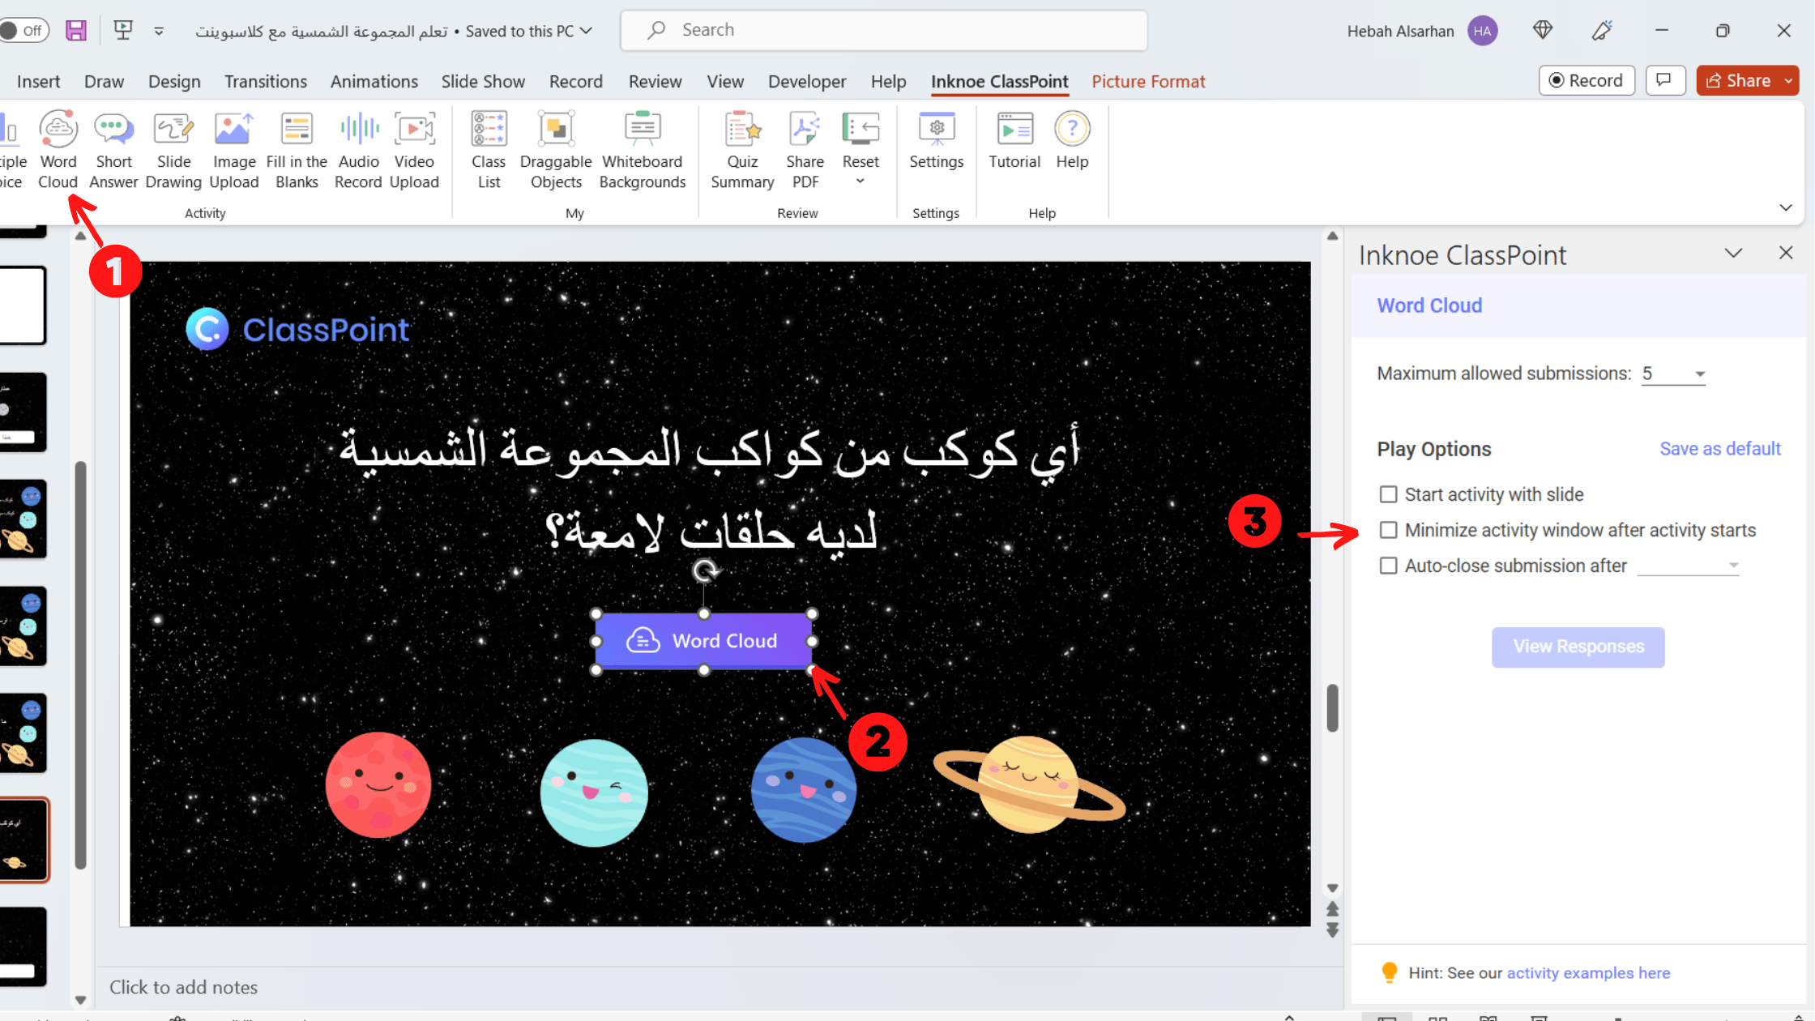
Task: Open the ClassPoint Tutorial
Action: 1014,141
